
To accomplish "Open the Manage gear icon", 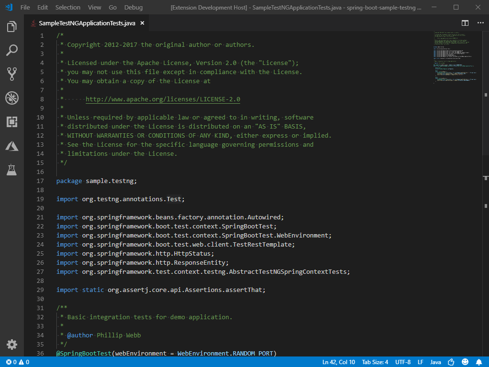I will pos(11,344).
